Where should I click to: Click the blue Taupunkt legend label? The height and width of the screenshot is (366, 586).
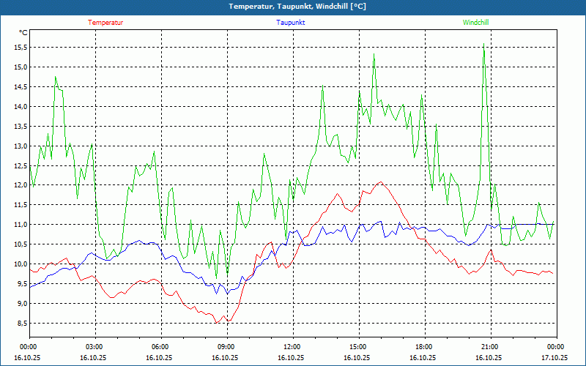click(x=290, y=23)
